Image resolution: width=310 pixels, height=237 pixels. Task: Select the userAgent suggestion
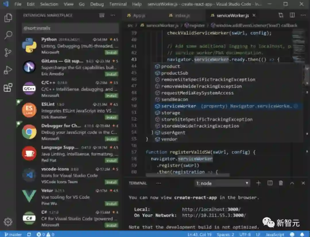[x=226, y=133]
